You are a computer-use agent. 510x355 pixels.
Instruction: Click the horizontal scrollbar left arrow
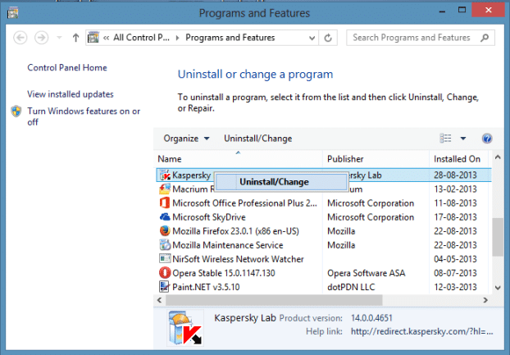(159, 300)
